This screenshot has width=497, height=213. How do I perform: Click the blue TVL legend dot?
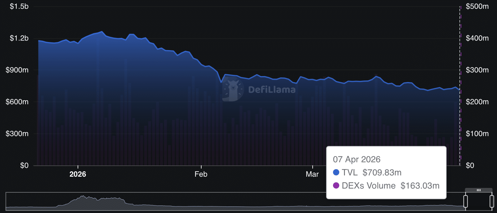tap(336, 172)
